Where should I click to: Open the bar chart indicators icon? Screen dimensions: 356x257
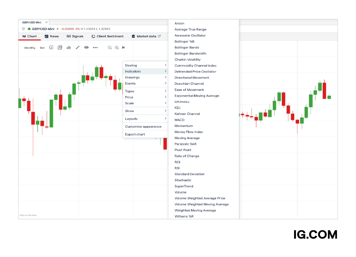point(68,48)
